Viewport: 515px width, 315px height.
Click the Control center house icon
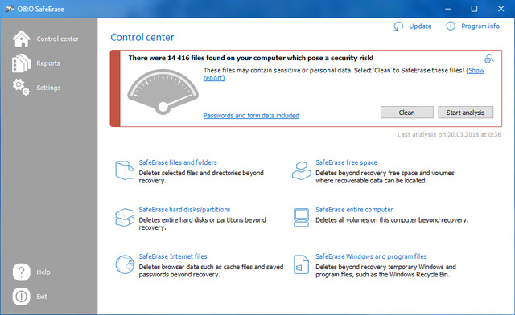coord(22,39)
